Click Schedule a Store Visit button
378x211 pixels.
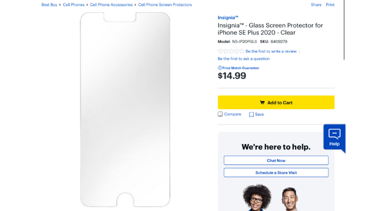(x=276, y=173)
